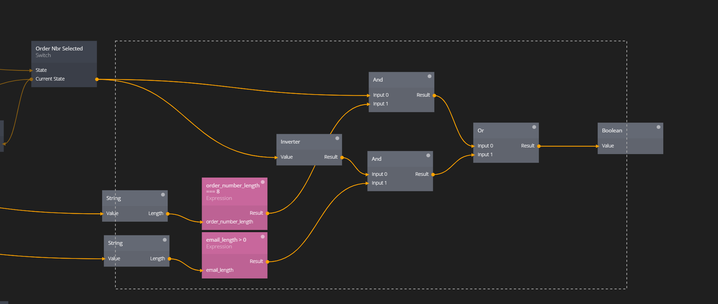
Task: Click dot icon on order_number_length === 8 expression
Action: click(x=263, y=182)
